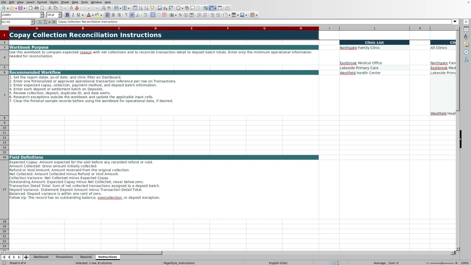Toggle Freeze Rows and Columns
Viewport: 471px width, 265px height.
tap(211, 8)
